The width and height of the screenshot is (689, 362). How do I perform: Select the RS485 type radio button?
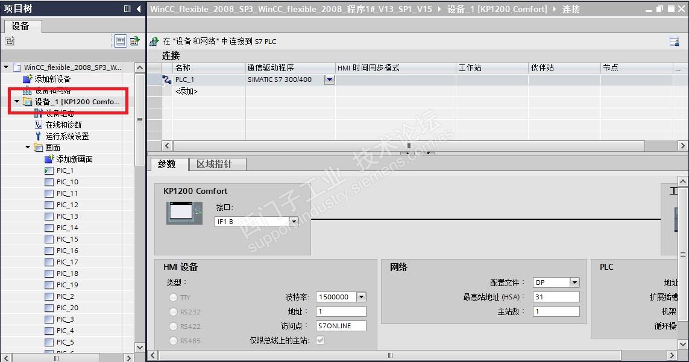click(x=173, y=341)
